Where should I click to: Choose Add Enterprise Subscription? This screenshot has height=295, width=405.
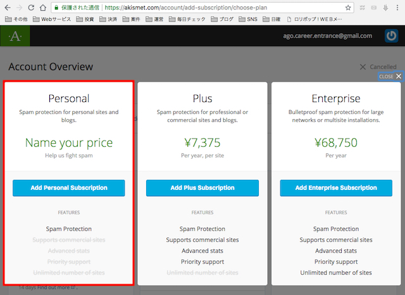335,188
